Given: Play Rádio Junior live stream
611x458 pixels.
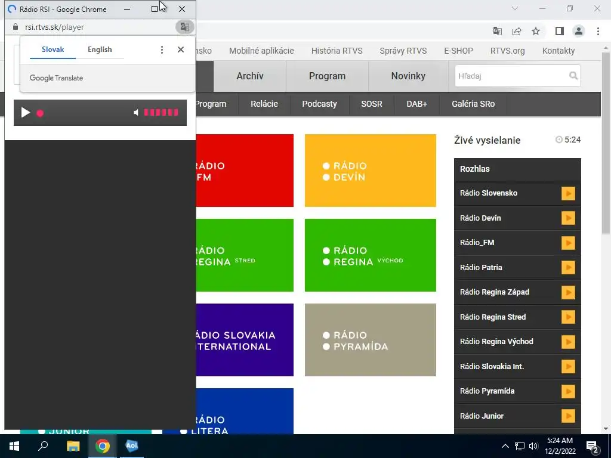Looking at the screenshot, I should (x=568, y=416).
